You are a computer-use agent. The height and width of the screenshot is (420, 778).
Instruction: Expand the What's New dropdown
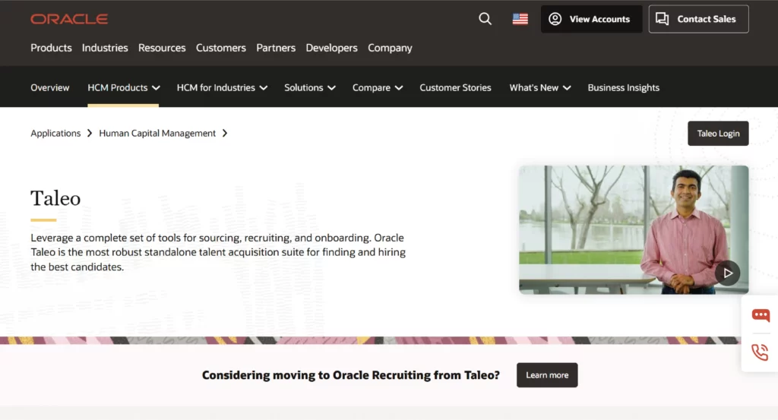point(539,87)
